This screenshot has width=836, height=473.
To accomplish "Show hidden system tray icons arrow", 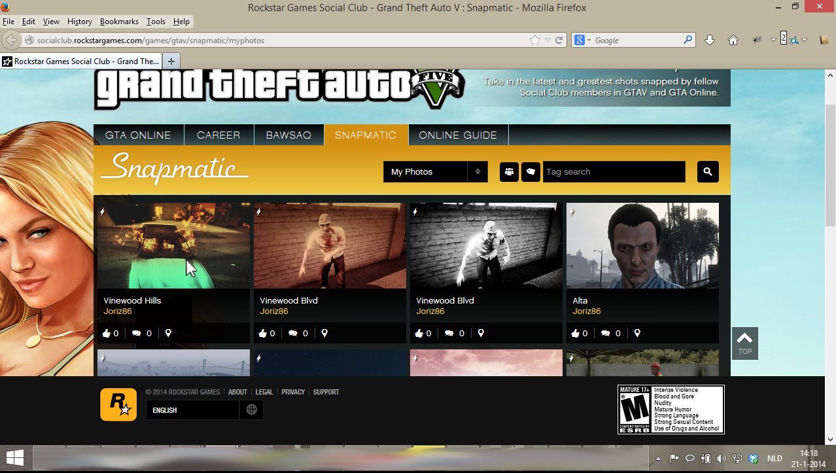I will coord(658,459).
